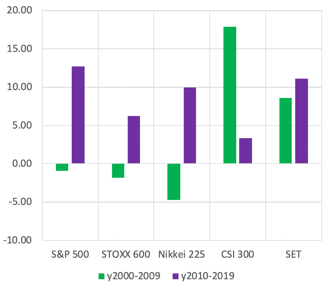Click the green negative Nikkei 225 bar

coord(174,182)
